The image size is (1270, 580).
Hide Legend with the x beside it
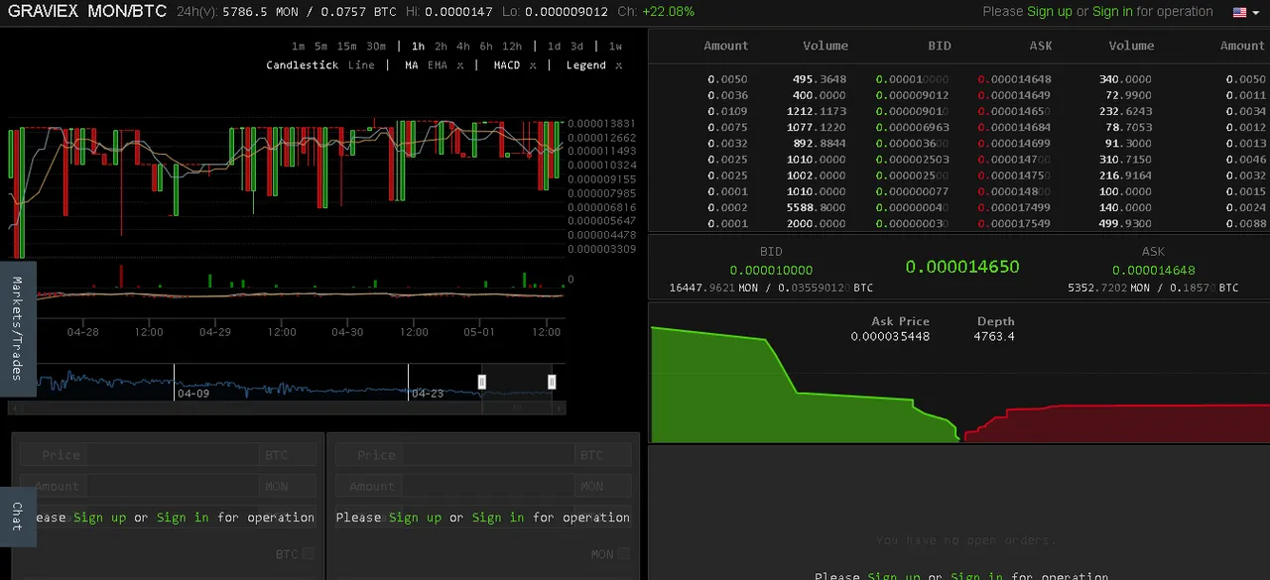coord(619,65)
